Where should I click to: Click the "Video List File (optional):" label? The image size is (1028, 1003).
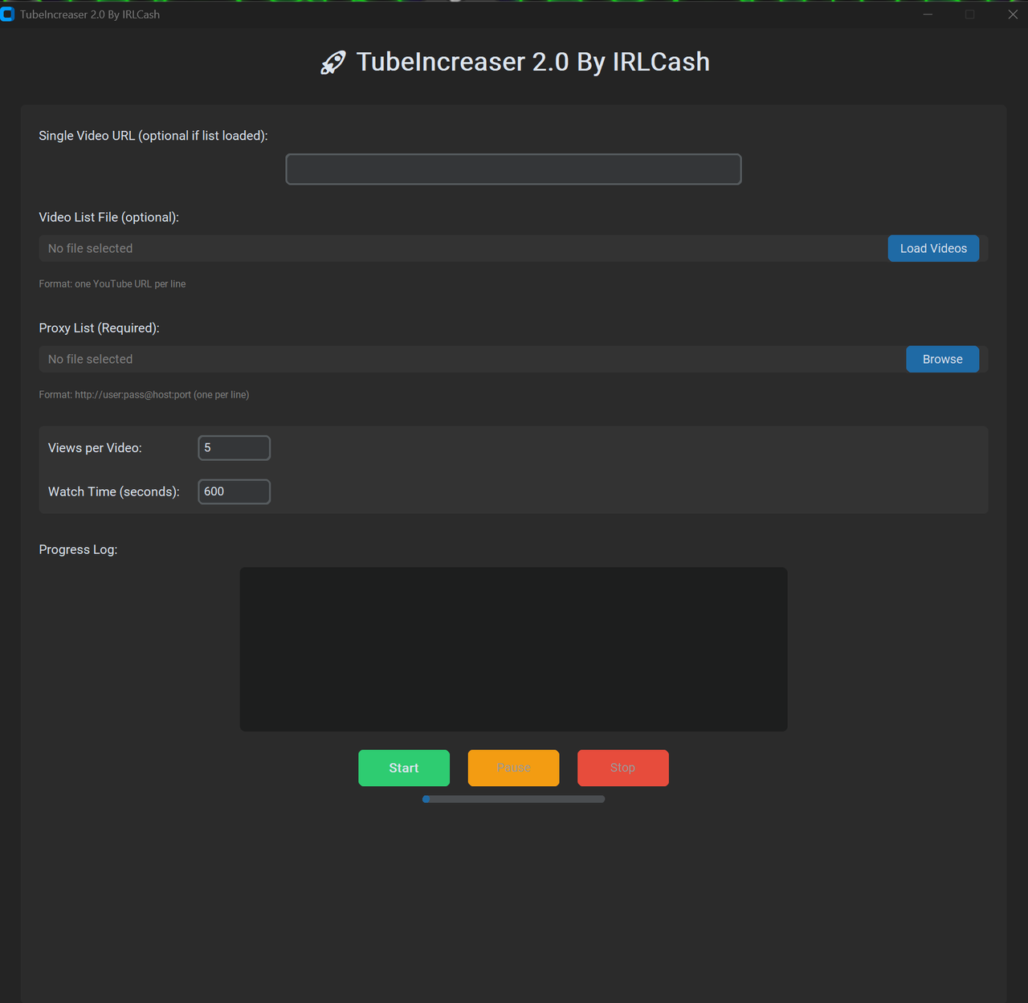click(109, 217)
